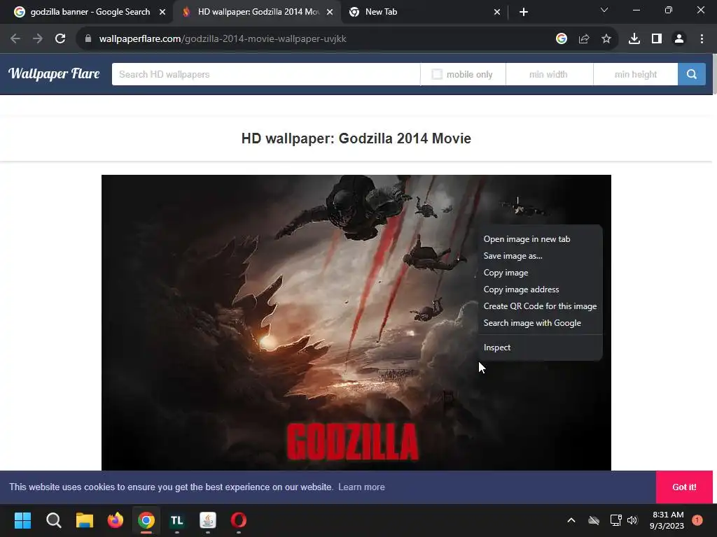Reload the current page

(x=60, y=39)
